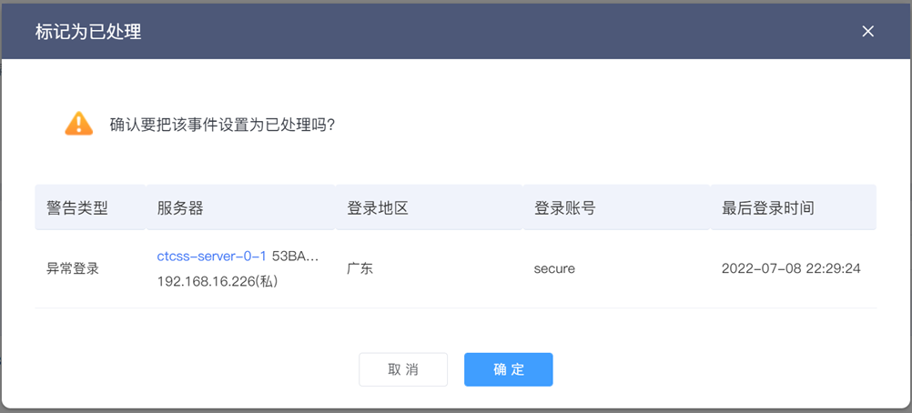Open the ctcss-server-0-1 server link
The image size is (912, 413).
click(x=212, y=256)
